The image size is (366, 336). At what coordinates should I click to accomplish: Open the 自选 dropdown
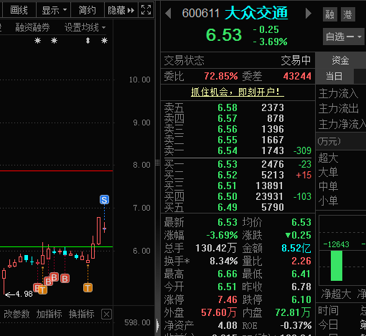pos(344,37)
